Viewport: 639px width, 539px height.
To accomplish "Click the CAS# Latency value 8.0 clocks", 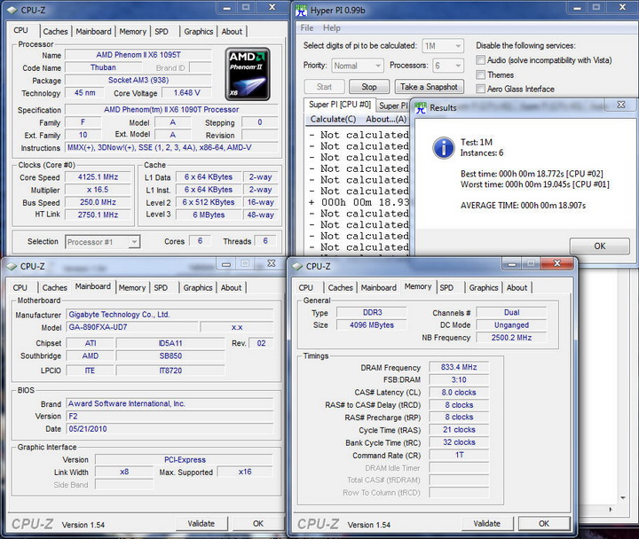I will pos(459,393).
